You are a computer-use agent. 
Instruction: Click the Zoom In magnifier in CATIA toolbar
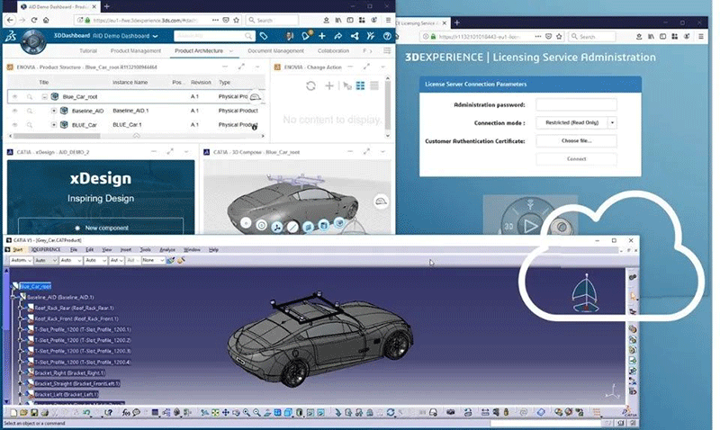pos(247,413)
